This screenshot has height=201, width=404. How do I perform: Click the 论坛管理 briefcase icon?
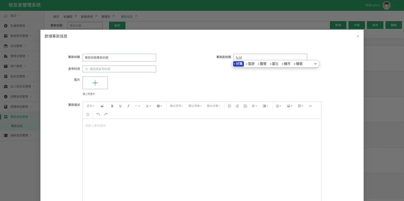pos(6,46)
